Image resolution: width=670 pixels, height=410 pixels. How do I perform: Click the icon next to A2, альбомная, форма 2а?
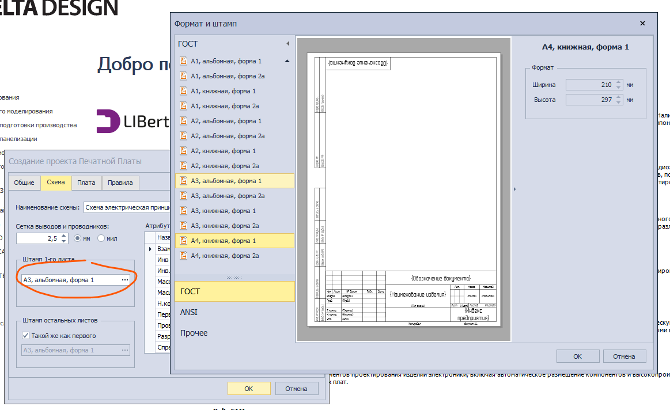point(184,136)
